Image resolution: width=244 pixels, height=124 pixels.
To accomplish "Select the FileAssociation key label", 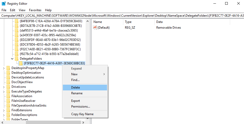I will [22, 96].
